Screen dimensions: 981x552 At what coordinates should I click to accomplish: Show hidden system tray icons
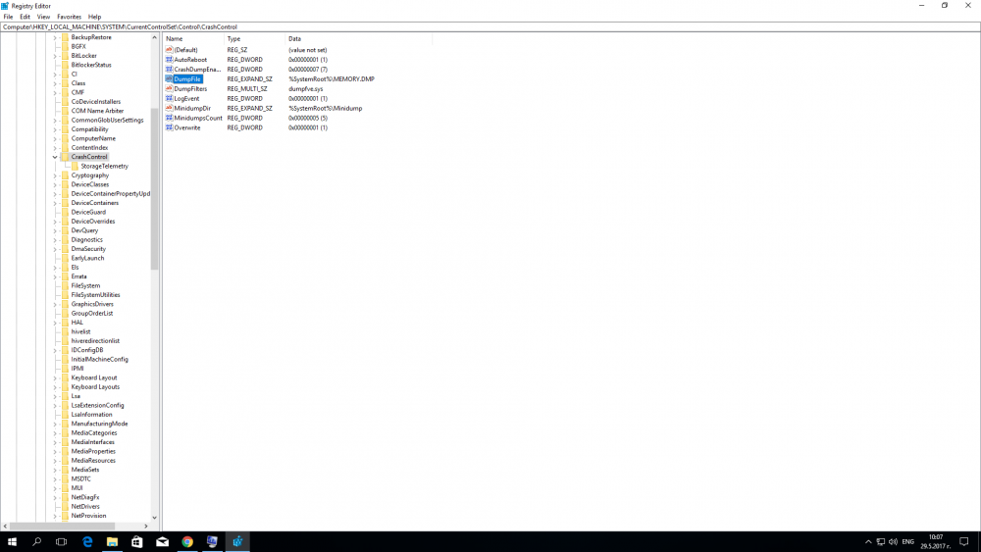pos(868,542)
